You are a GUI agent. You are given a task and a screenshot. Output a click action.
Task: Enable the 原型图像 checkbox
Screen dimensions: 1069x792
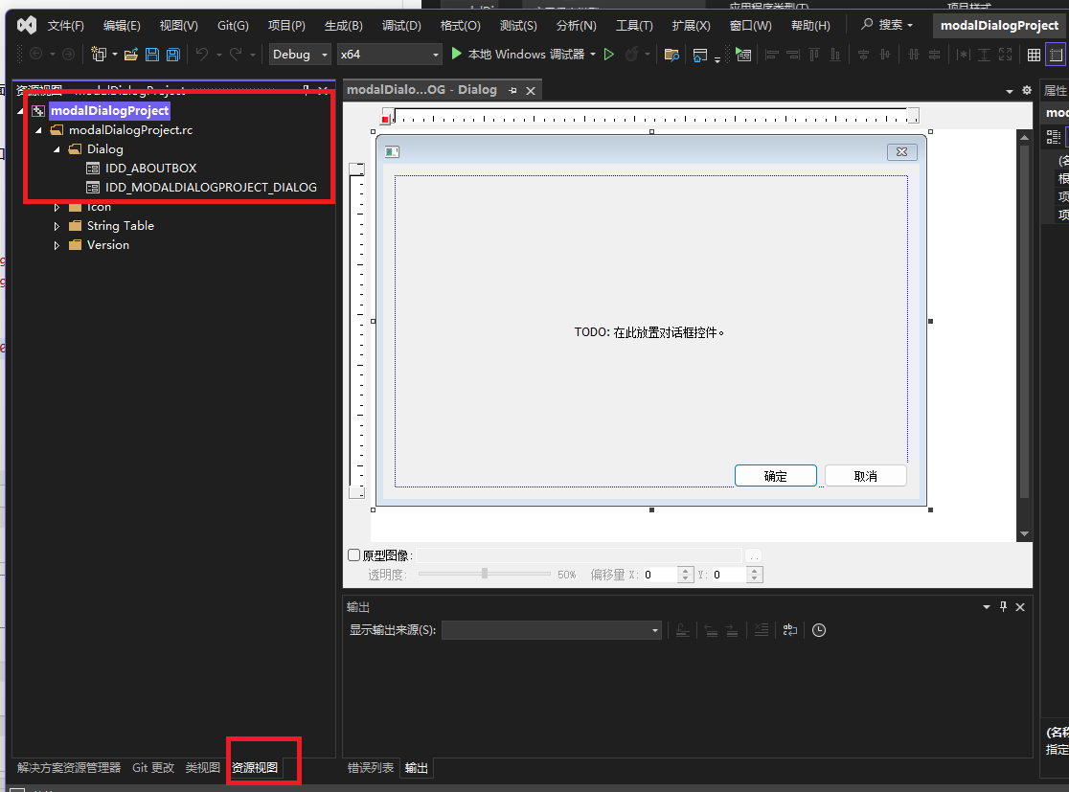point(353,555)
